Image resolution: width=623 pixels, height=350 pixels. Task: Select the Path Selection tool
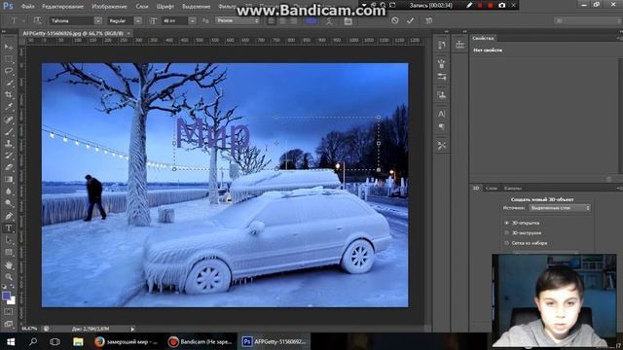[9, 240]
